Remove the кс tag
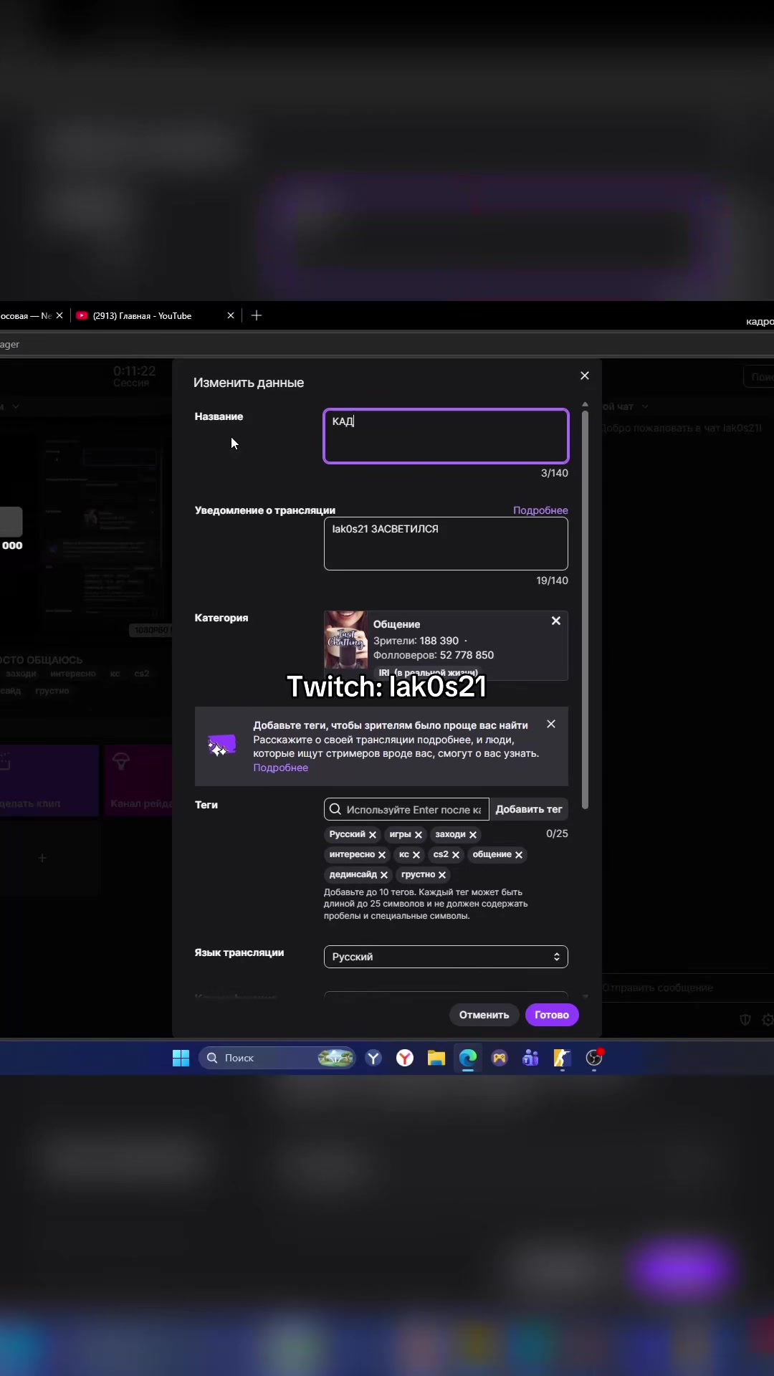The width and height of the screenshot is (774, 1376). pos(416,855)
